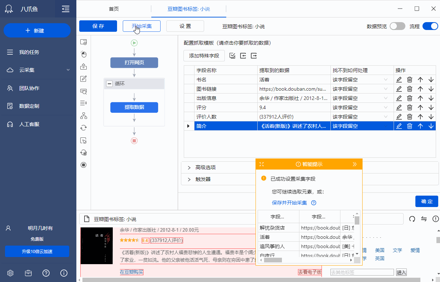440x282 pixels.
Task: Confirm with the 确定 button
Action: (427, 201)
